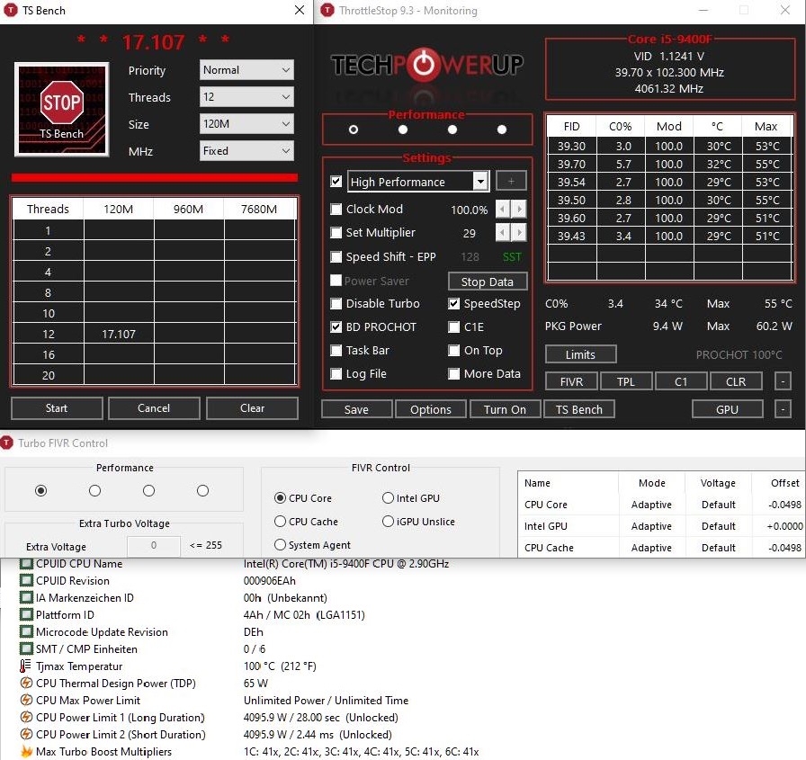Viewport: 806px width, 760px height.
Task: Open the Threads dropdown
Action: [246, 96]
